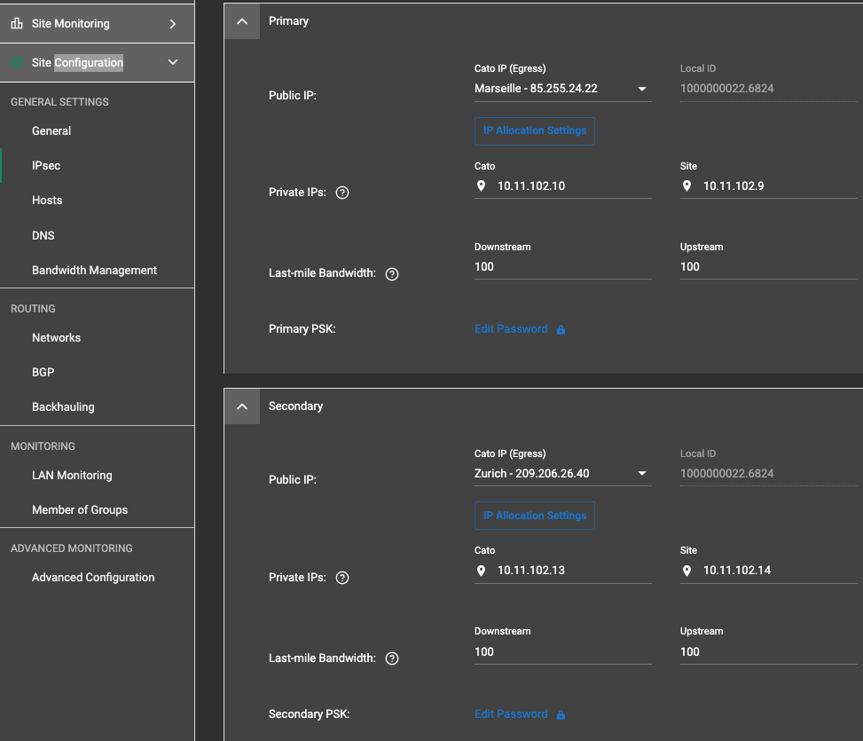Click location pin beside Cato IP 10.11.102.13
The image size is (863, 741).
(481, 571)
